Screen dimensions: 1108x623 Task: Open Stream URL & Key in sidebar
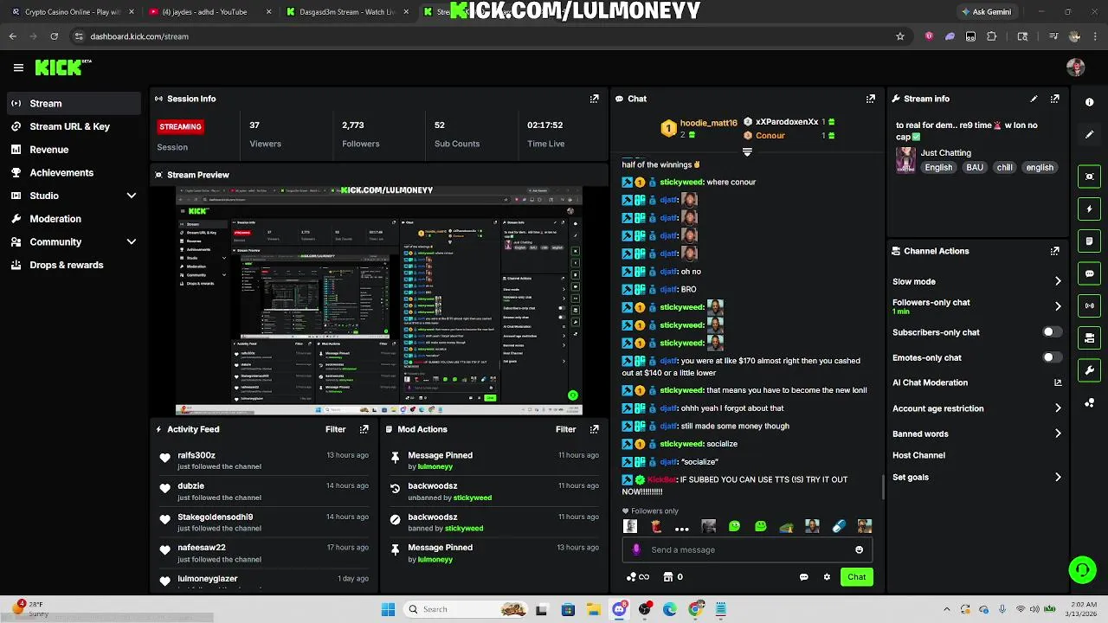click(74, 126)
